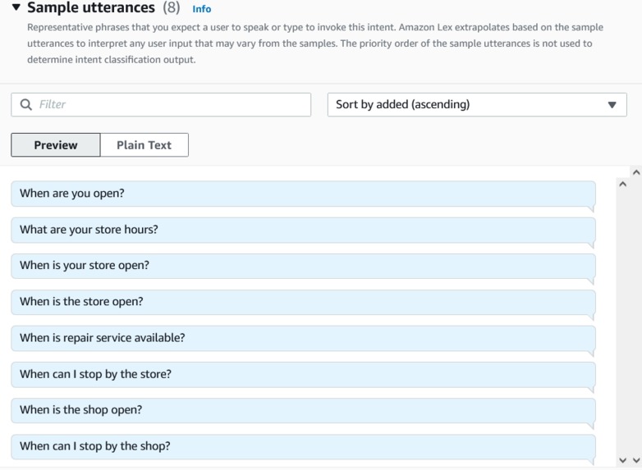Collapse the Sample utterances section triangle
The image size is (642, 470).
(x=16, y=8)
